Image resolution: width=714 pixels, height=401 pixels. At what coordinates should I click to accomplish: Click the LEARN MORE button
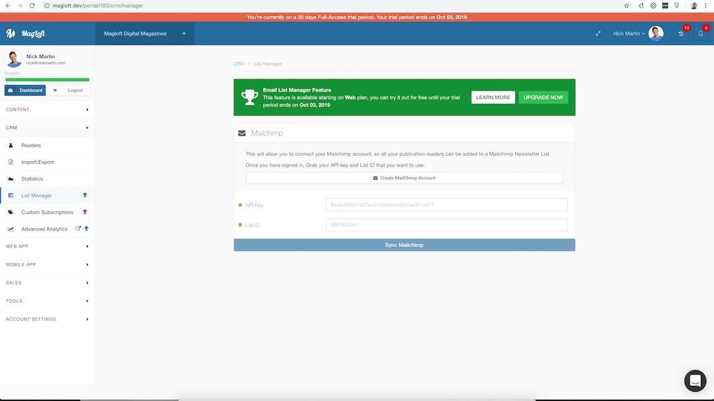coord(493,97)
